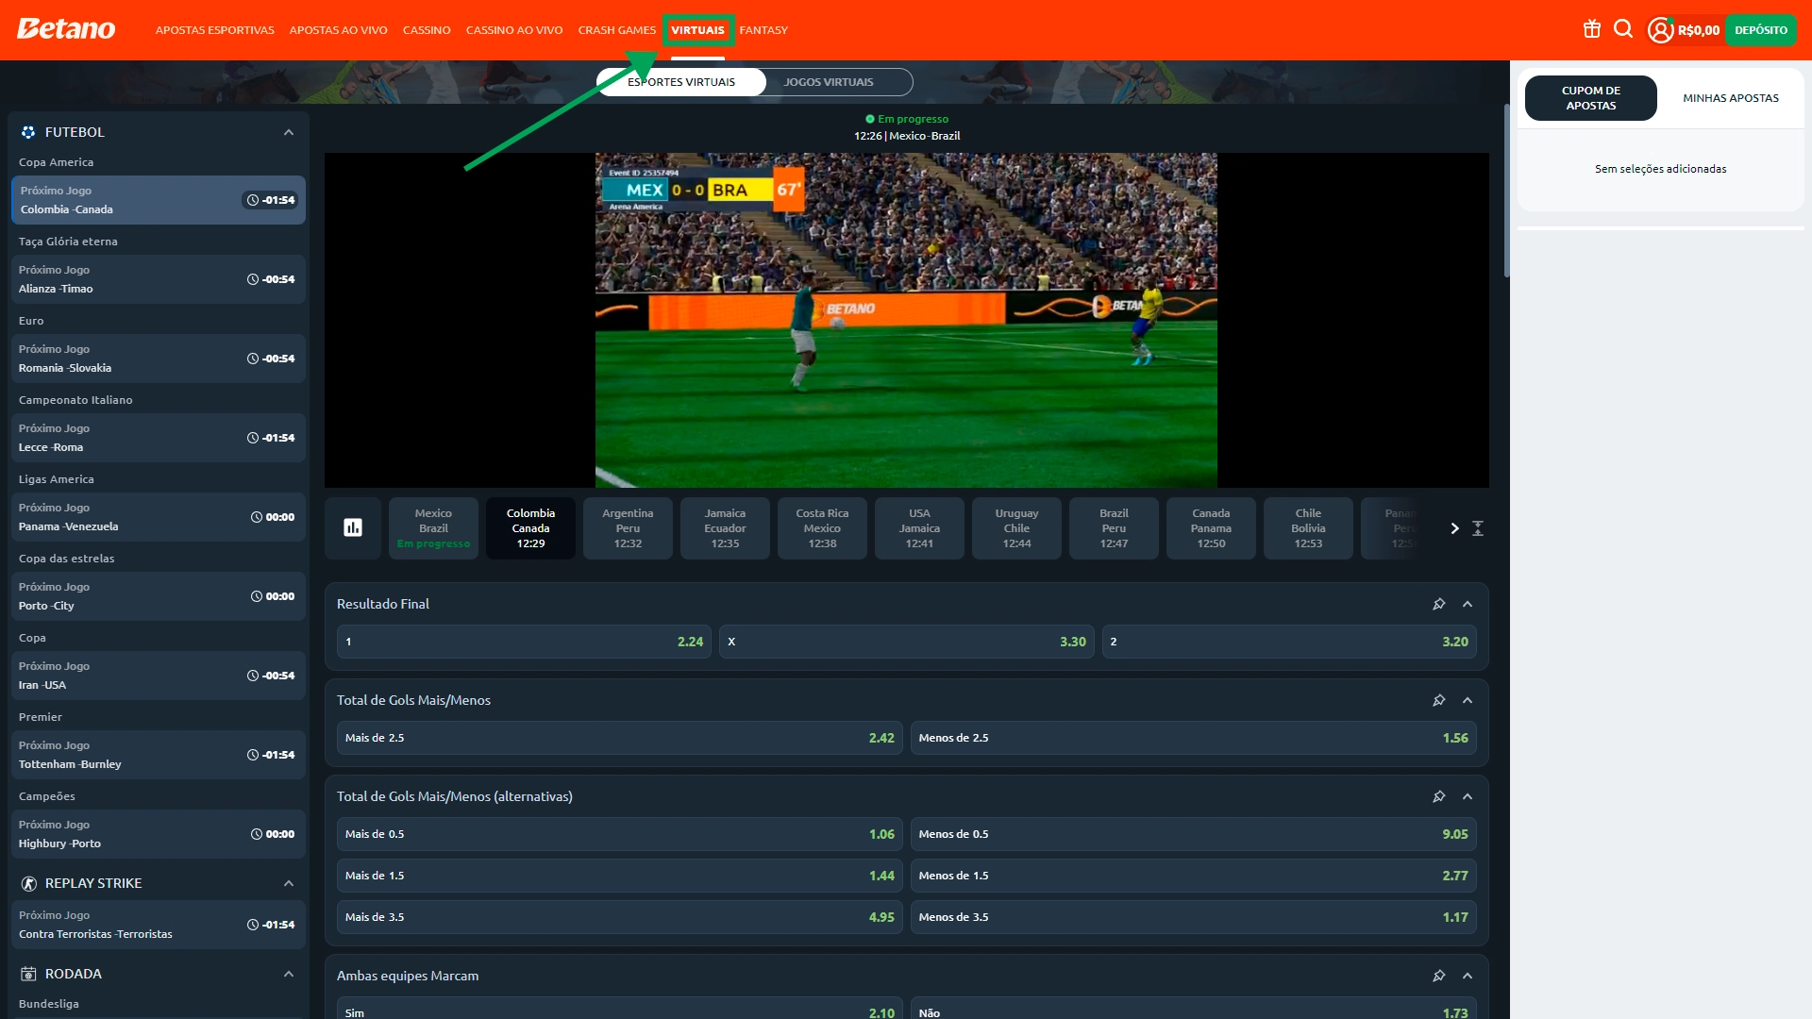Collapse the Ambas equipes Marcam market

coord(1468,976)
